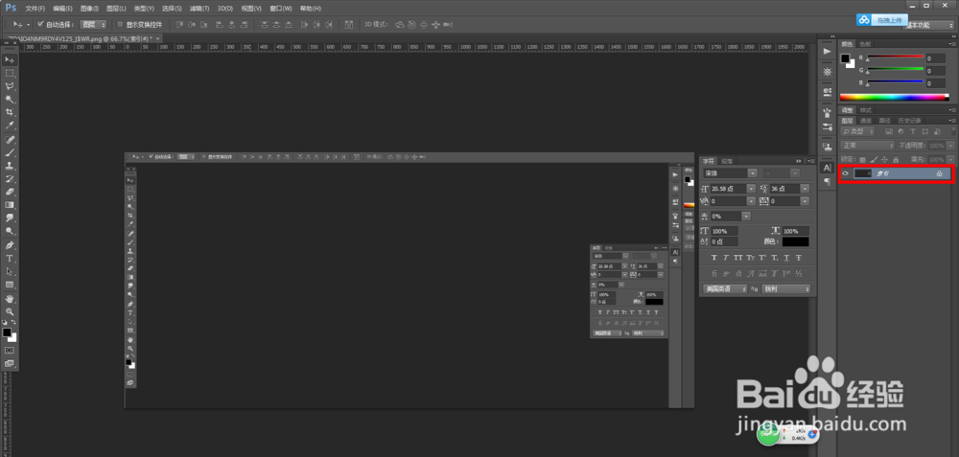The width and height of the screenshot is (959, 457).
Task: Select the Hand tool
Action: coord(10,299)
